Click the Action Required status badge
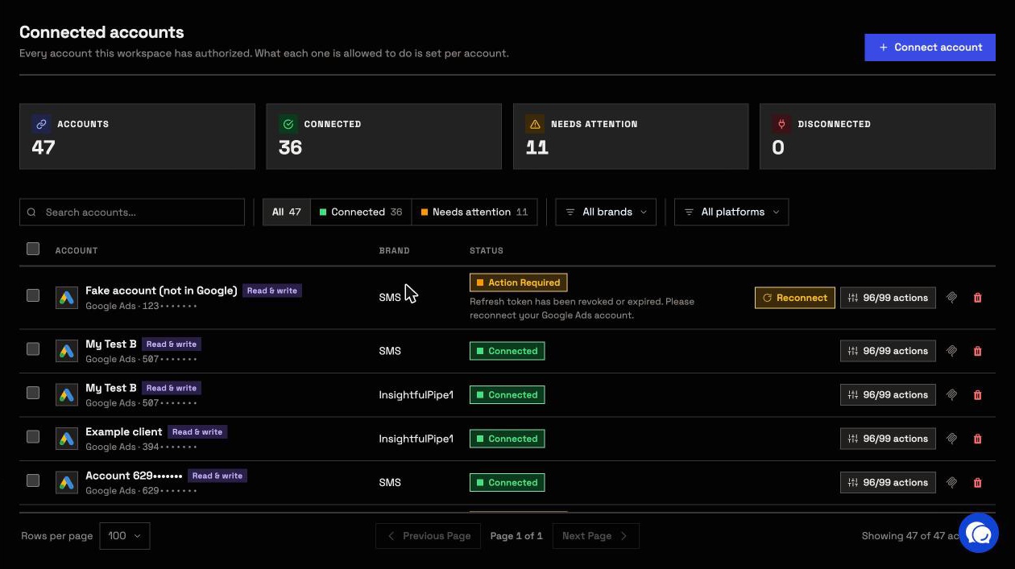The width and height of the screenshot is (1015, 569). (x=519, y=282)
